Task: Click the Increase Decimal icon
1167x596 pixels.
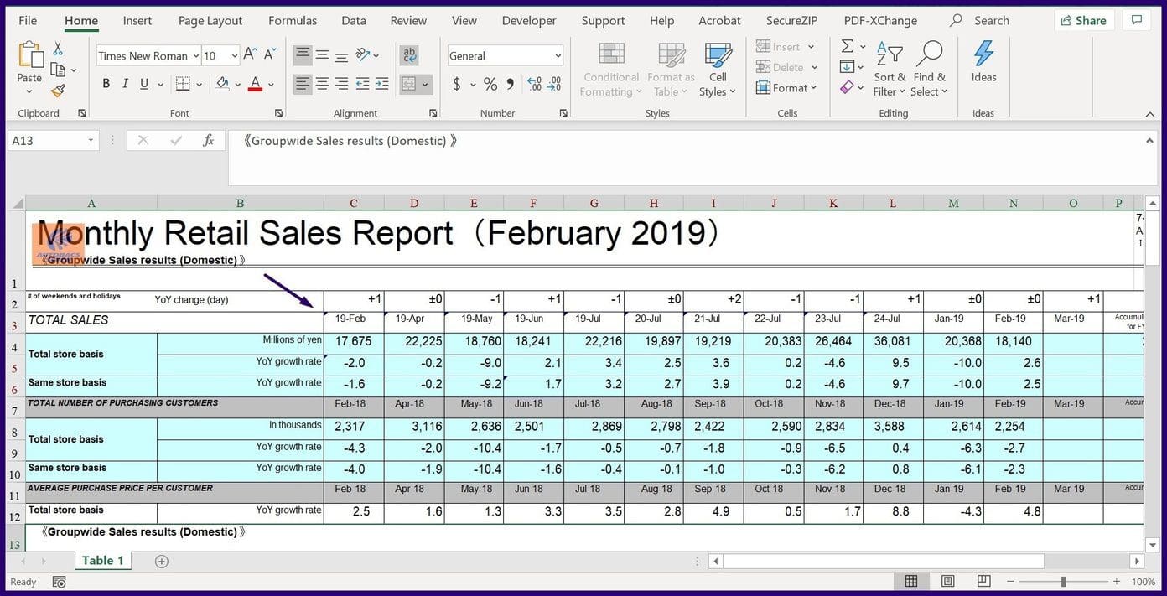Action: [x=534, y=84]
